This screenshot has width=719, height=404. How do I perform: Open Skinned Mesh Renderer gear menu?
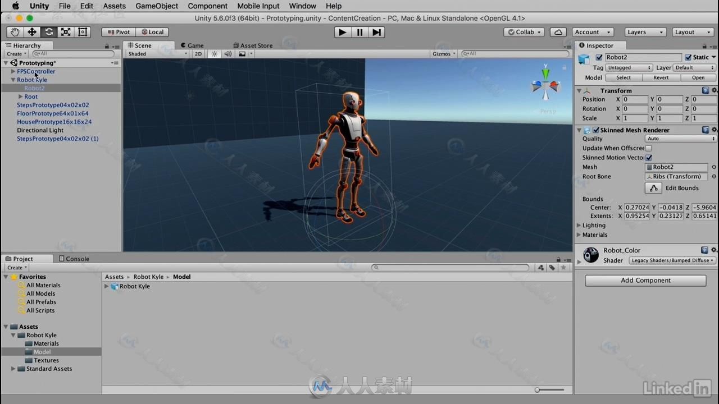715,130
